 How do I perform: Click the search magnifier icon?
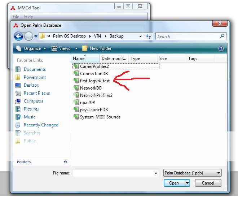click(222, 36)
